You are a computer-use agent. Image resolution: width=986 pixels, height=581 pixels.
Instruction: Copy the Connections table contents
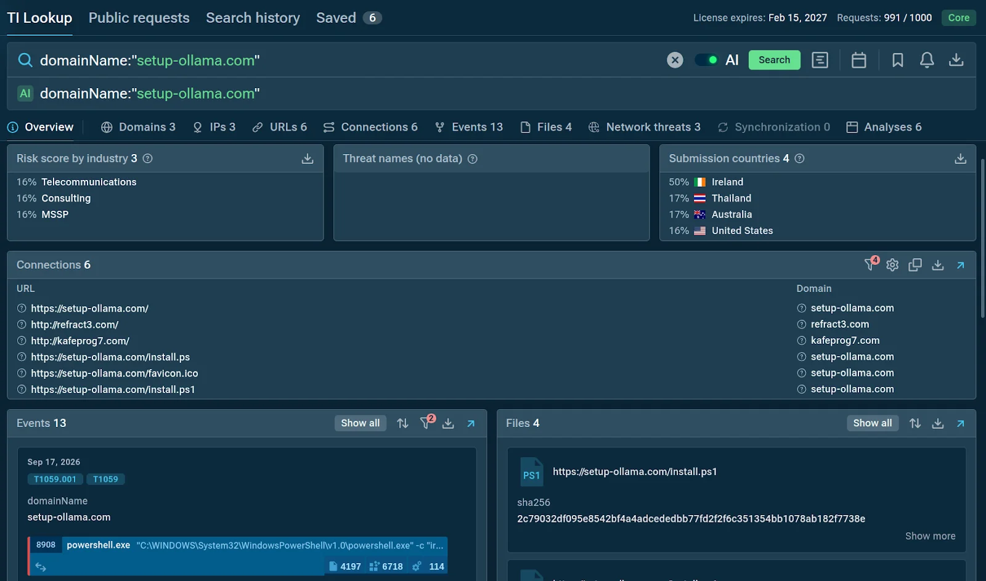click(915, 265)
